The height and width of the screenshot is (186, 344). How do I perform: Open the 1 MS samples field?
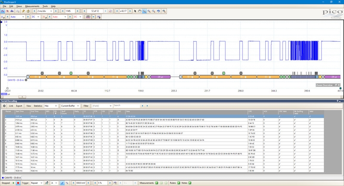(70, 11)
